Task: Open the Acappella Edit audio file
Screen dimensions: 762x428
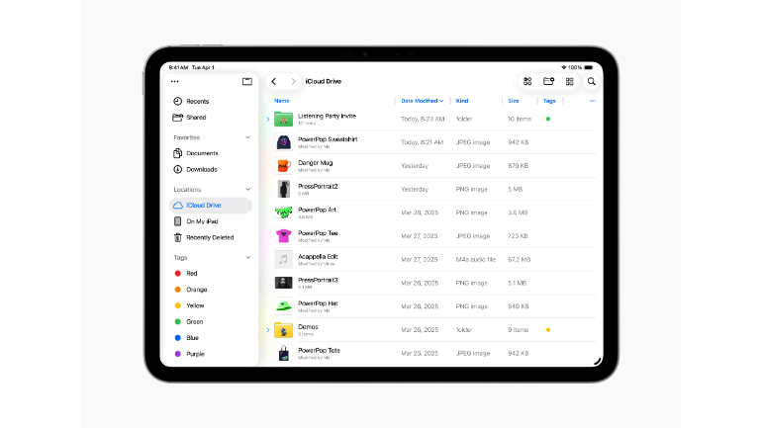Action: coord(318,257)
